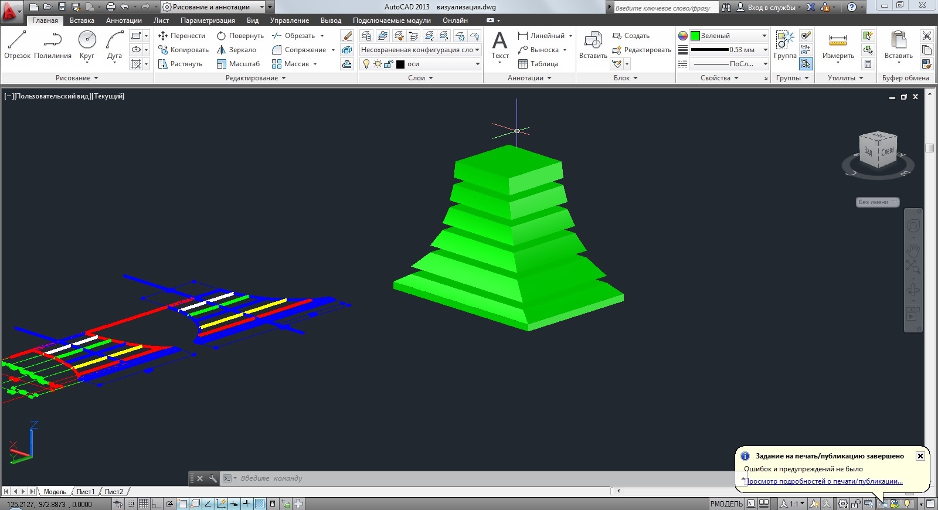938x510 pixels.
Task: Click the Измерить measure tool
Action: (x=838, y=46)
